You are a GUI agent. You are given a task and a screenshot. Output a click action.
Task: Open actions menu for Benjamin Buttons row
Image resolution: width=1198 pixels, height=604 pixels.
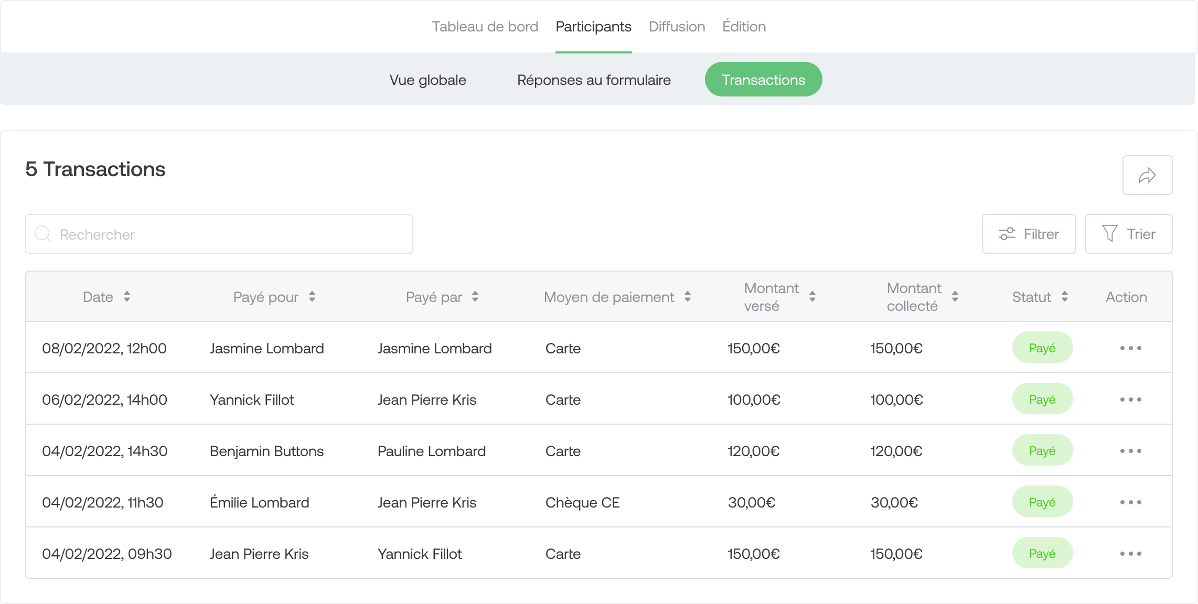(1130, 451)
